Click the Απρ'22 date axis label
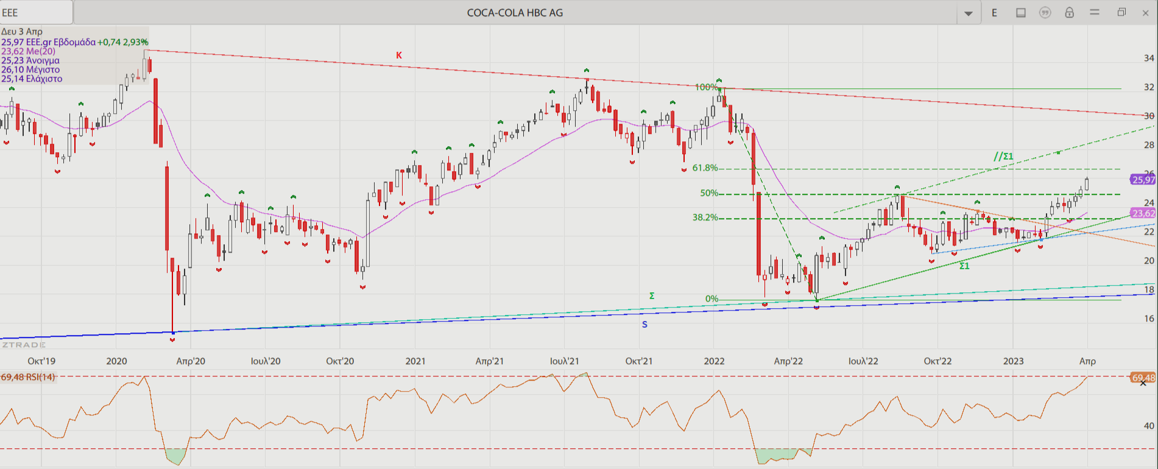The image size is (1158, 469). pos(788,361)
